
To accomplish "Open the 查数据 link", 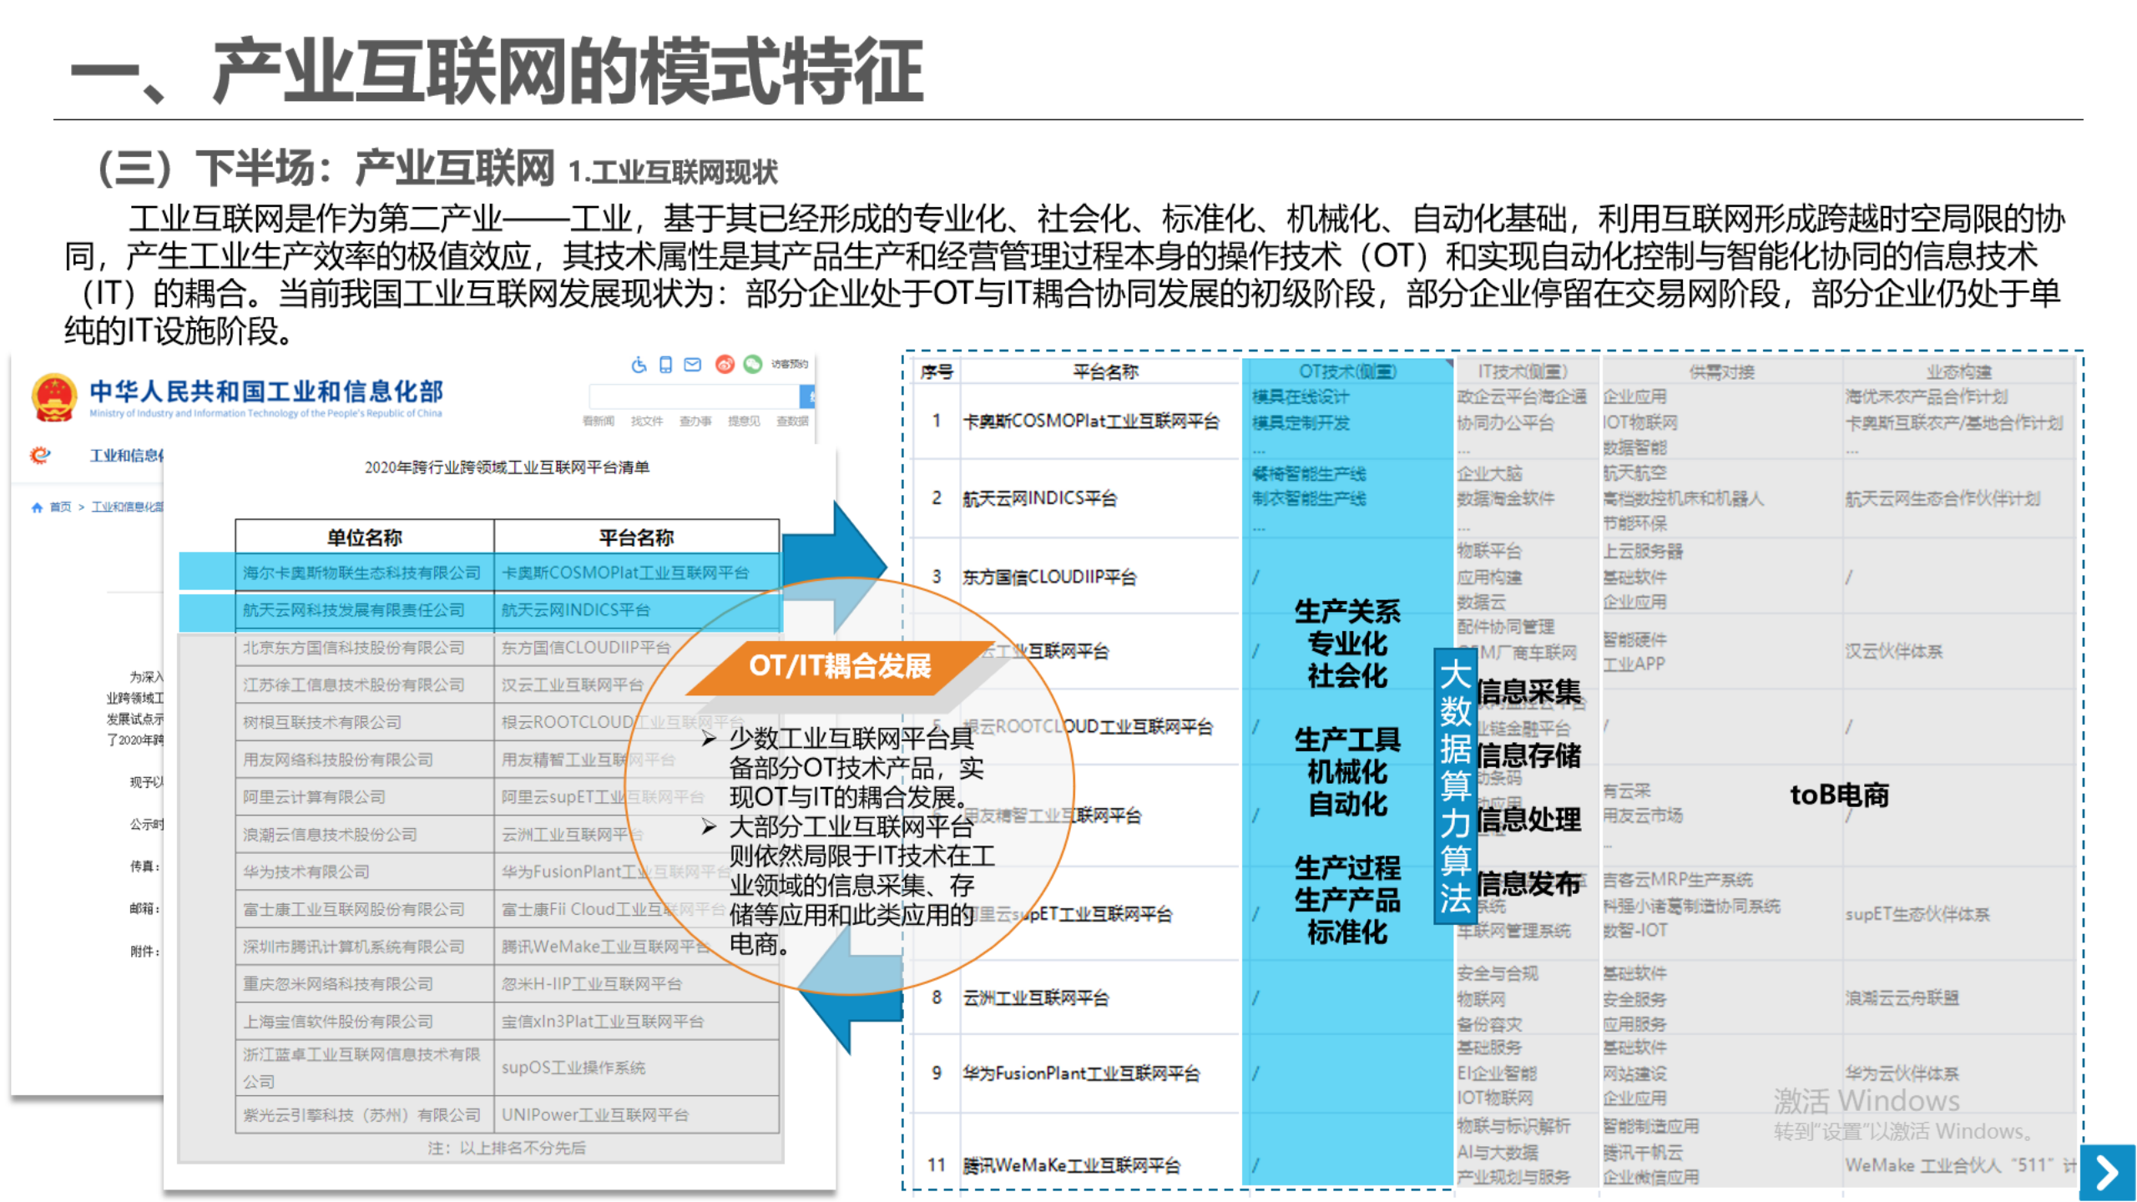I will [792, 421].
